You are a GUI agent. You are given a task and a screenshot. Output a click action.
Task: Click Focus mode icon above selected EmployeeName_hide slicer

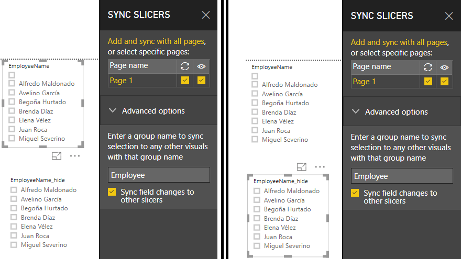point(301,167)
